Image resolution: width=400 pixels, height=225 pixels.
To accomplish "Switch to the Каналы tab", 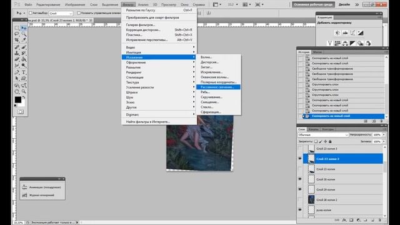I will click(x=313, y=129).
